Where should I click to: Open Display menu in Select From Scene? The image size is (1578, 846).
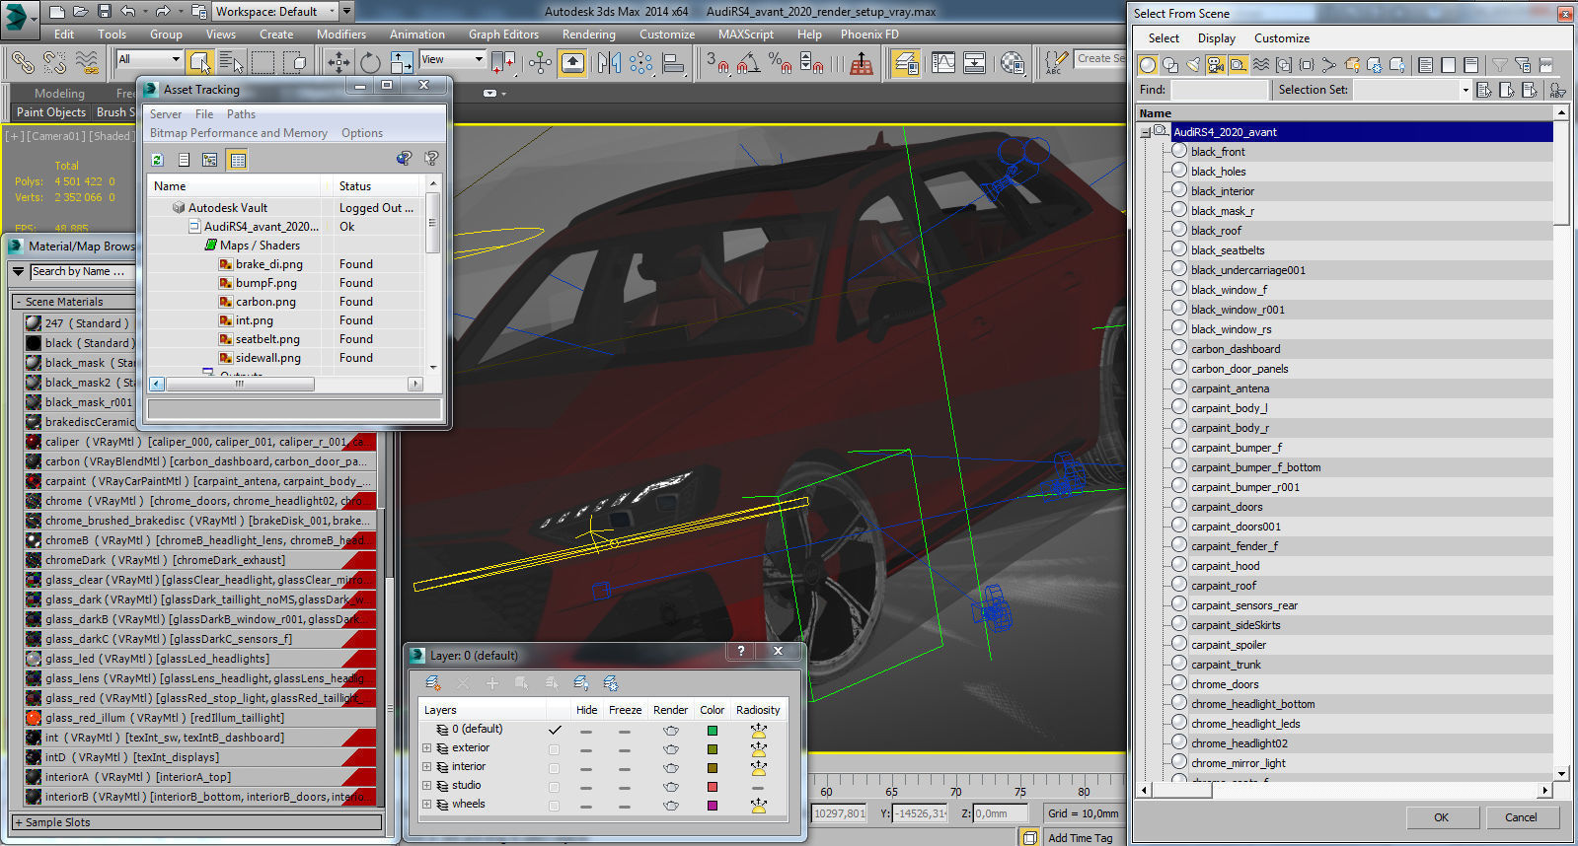[1216, 38]
